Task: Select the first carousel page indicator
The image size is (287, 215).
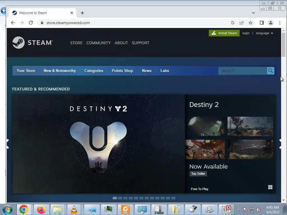Action: tap(115, 198)
